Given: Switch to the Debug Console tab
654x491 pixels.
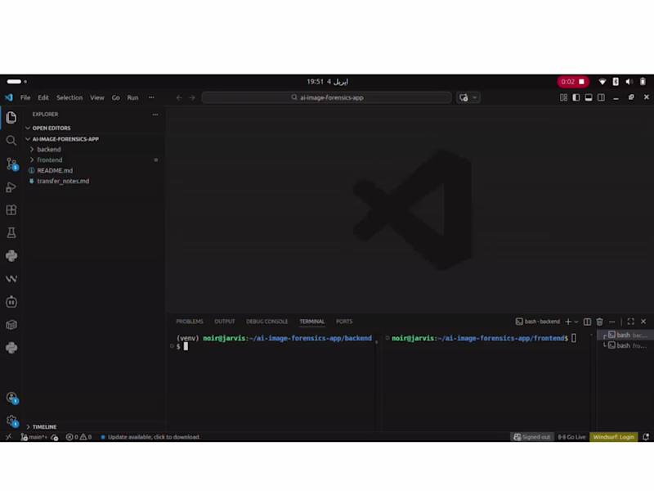Looking at the screenshot, I should point(267,322).
